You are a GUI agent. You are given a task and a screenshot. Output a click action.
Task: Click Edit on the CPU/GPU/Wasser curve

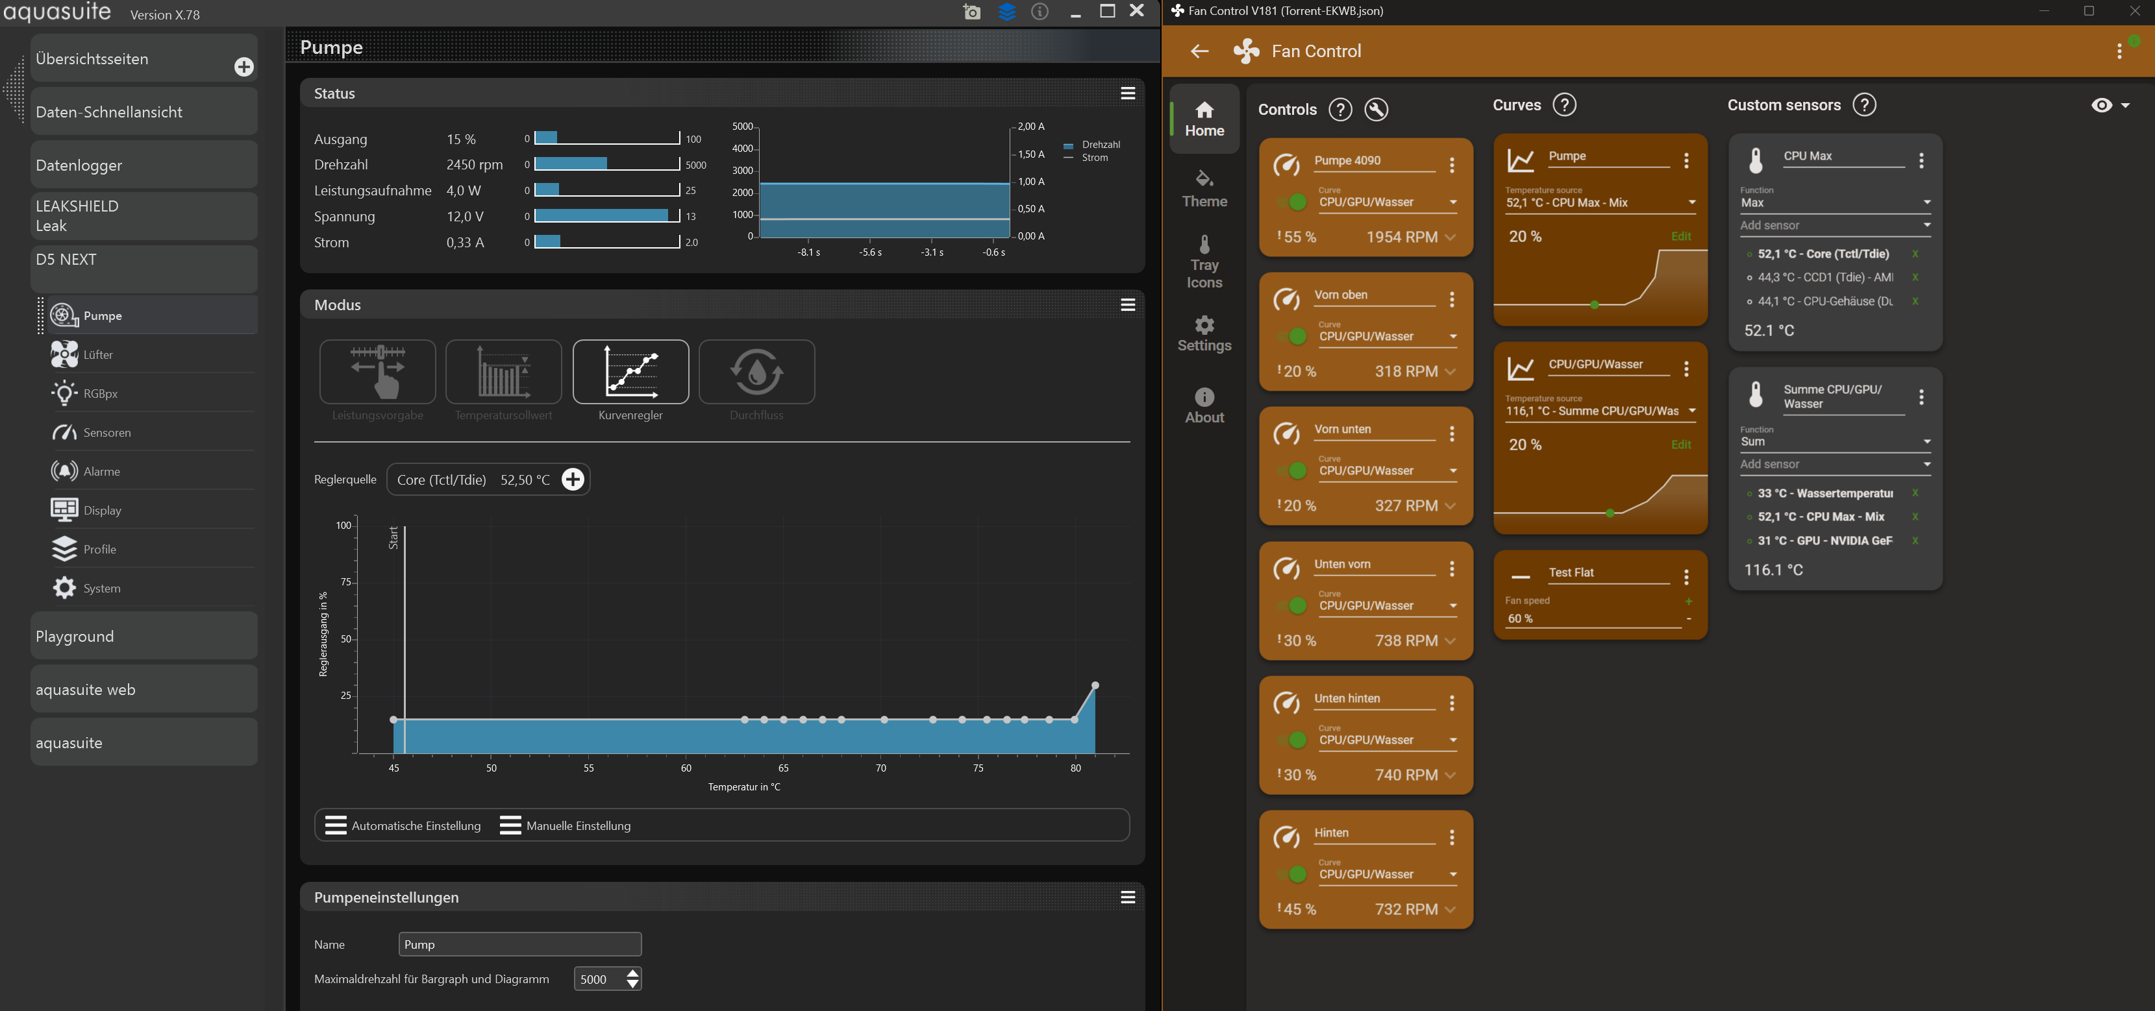[x=1680, y=445]
